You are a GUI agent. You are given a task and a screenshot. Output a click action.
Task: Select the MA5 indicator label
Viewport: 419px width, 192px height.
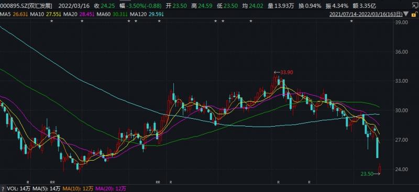[x=5, y=14]
